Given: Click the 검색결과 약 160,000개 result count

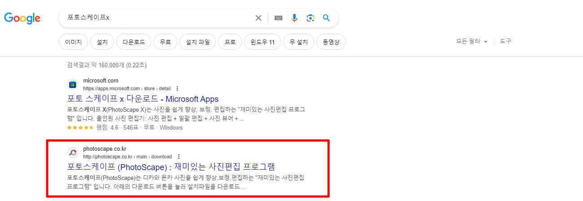Looking at the screenshot, I should coord(107,66).
